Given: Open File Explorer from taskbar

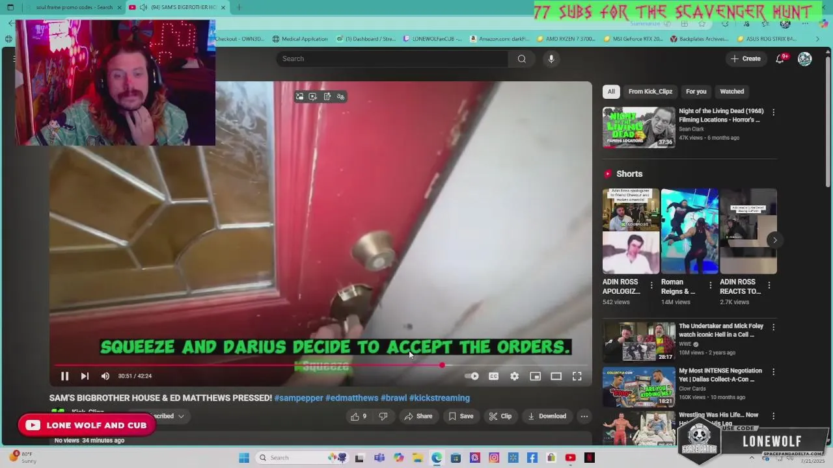Looking at the screenshot, I should point(417,458).
